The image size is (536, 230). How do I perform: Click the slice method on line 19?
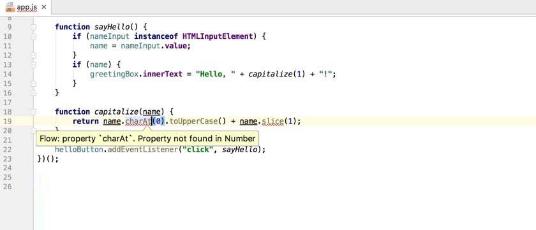coord(272,121)
